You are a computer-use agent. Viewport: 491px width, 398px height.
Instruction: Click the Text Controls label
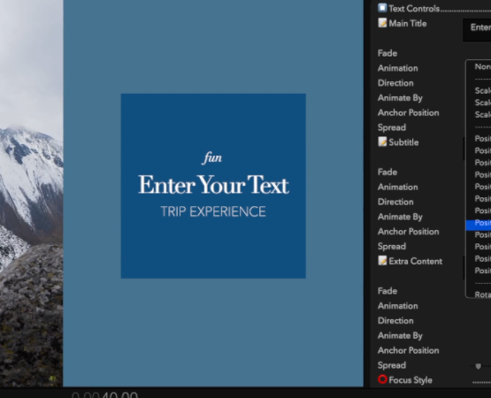coord(414,9)
